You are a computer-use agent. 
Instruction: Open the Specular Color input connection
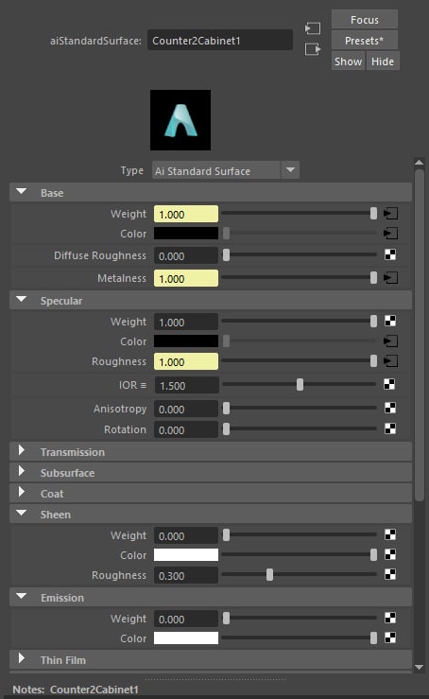point(390,341)
